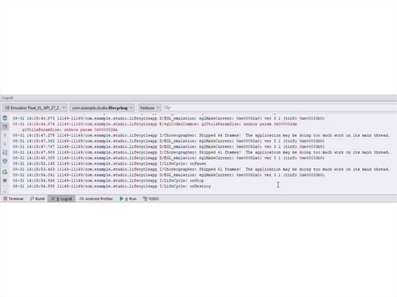
Task: Open logcat settings gear icon
Action: [x=5, y=180]
